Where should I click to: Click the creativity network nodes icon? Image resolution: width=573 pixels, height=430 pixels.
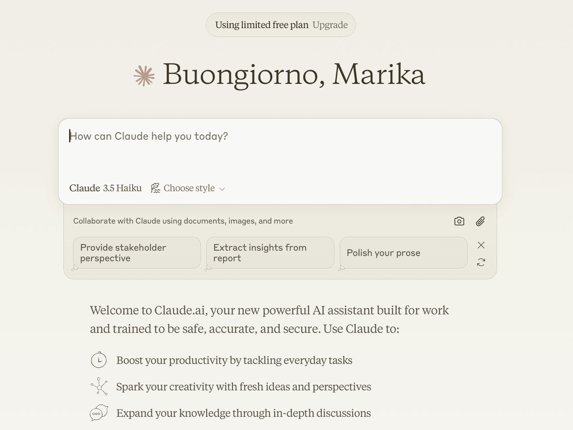pyautogui.click(x=99, y=386)
